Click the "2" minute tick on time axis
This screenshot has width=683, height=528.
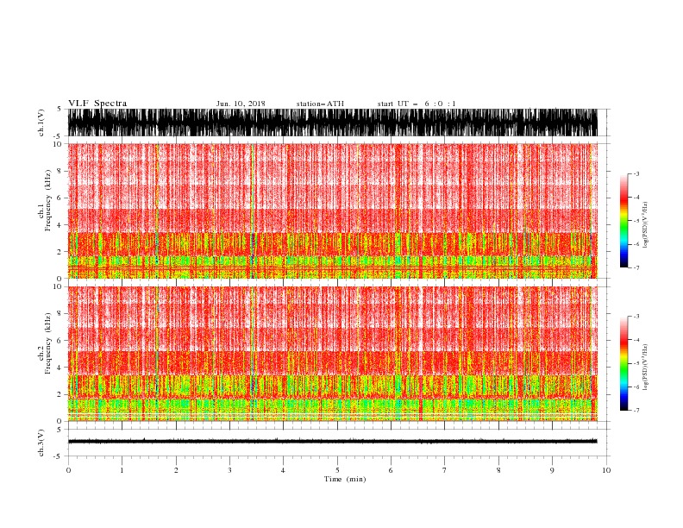(x=176, y=470)
